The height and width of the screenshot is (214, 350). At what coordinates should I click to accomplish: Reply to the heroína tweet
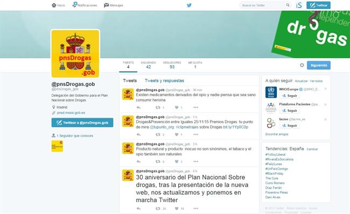(138, 108)
